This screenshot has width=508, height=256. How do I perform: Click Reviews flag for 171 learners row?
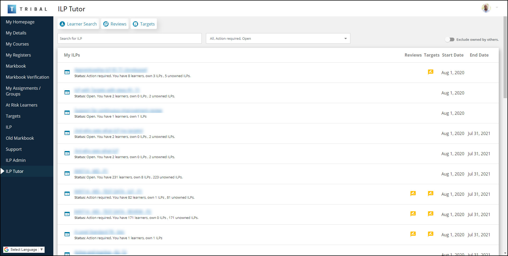click(x=413, y=214)
